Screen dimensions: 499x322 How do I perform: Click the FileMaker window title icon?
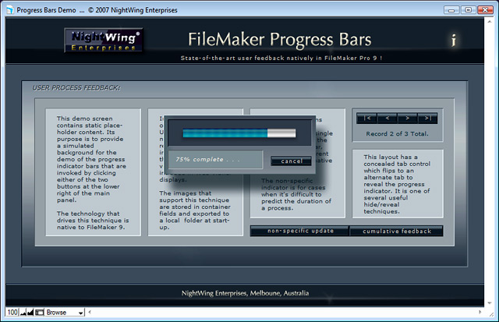coord(10,10)
